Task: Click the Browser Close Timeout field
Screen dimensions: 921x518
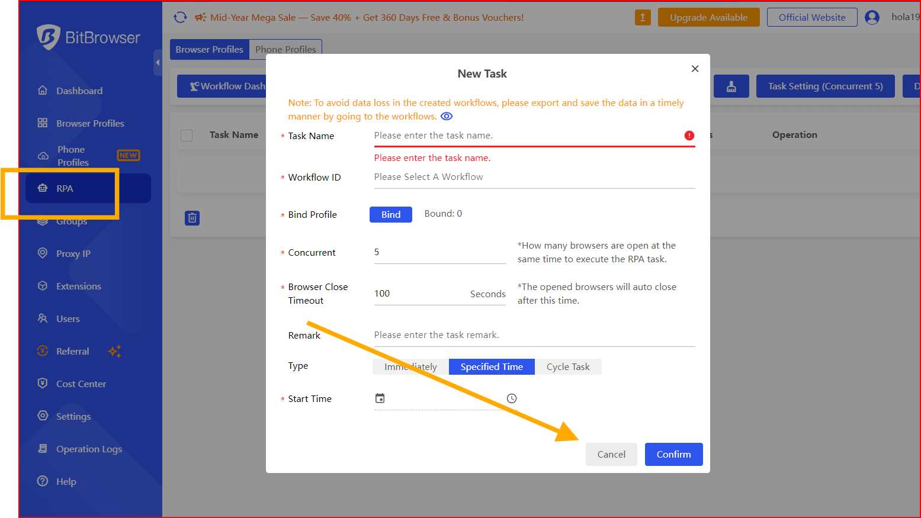Action: [x=440, y=294]
